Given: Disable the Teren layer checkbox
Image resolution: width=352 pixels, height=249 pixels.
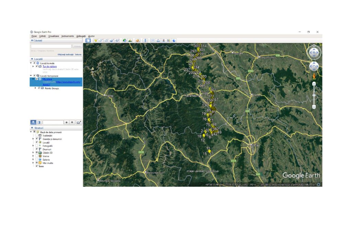Looking at the screenshot, I should coord(37,166).
